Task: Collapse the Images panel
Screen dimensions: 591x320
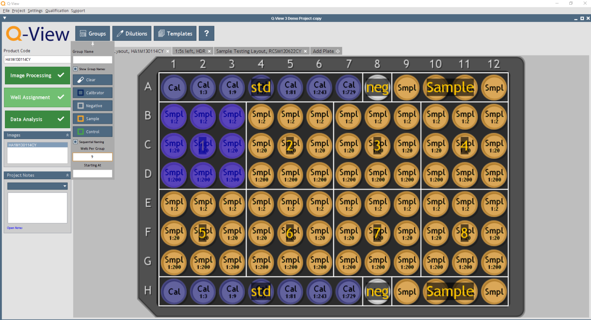Action: [67, 135]
